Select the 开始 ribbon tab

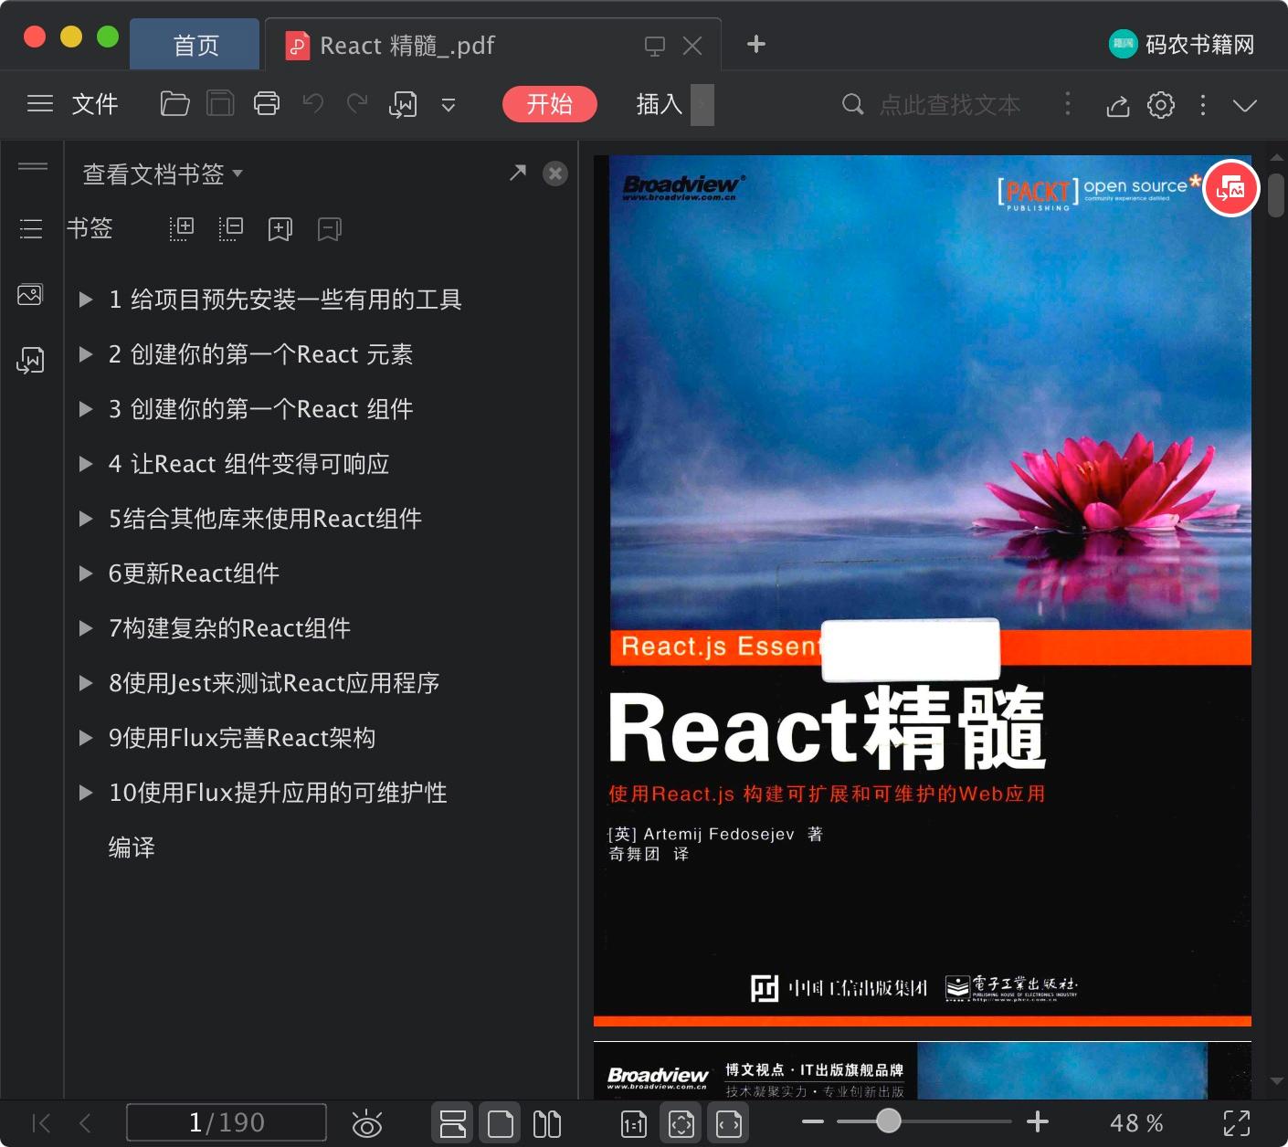[549, 104]
